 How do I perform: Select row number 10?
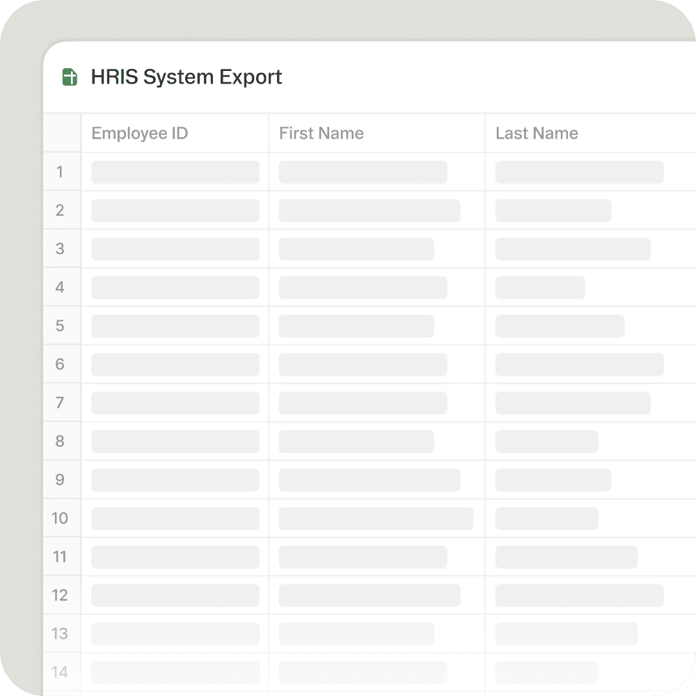click(61, 518)
